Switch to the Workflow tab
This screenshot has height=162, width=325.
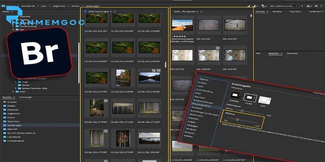pyautogui.click(x=277, y=12)
